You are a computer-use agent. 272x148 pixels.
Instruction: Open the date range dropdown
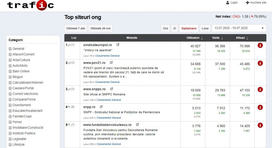pyautogui.click(x=239, y=28)
